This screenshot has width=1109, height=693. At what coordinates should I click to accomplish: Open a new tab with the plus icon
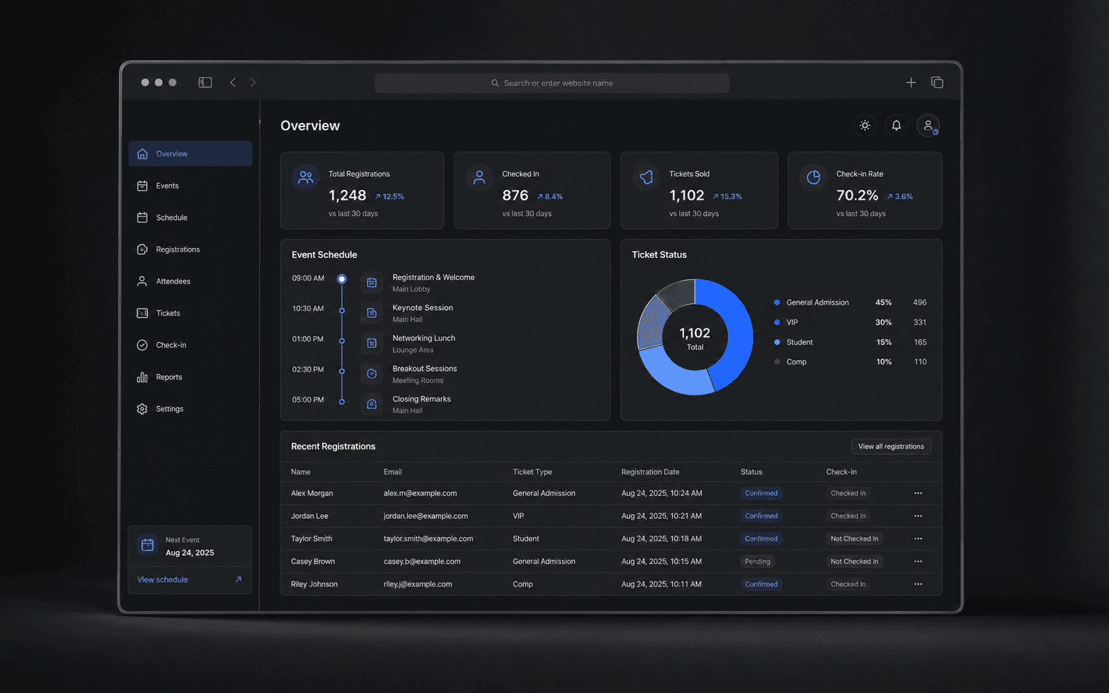pos(911,82)
